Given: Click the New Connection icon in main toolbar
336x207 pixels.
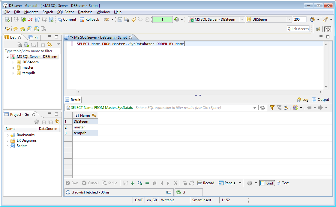Looking at the screenshot, I should pos(7,19).
